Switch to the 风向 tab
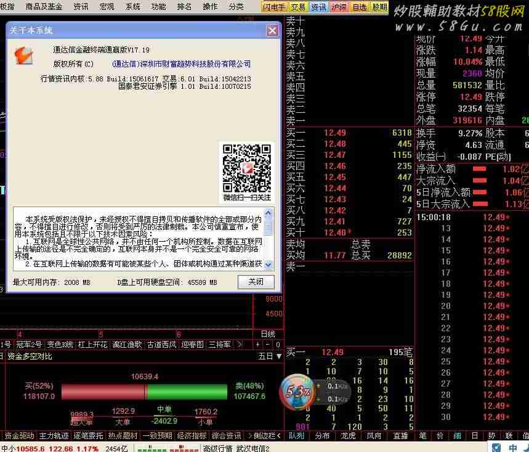This screenshot has height=452, width=529. (374, 436)
